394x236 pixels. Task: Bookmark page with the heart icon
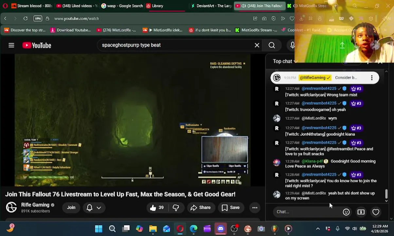click(x=292, y=19)
